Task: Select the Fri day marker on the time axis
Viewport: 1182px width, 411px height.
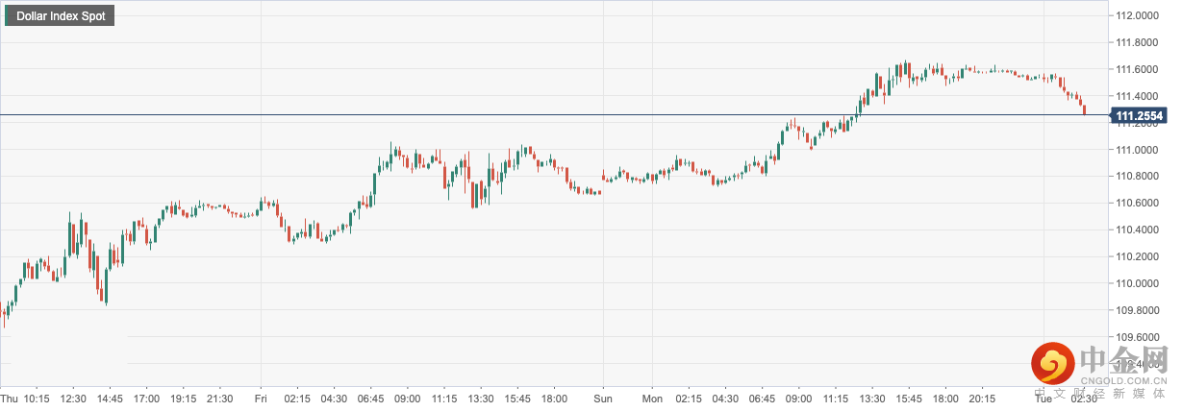Action: (261, 399)
